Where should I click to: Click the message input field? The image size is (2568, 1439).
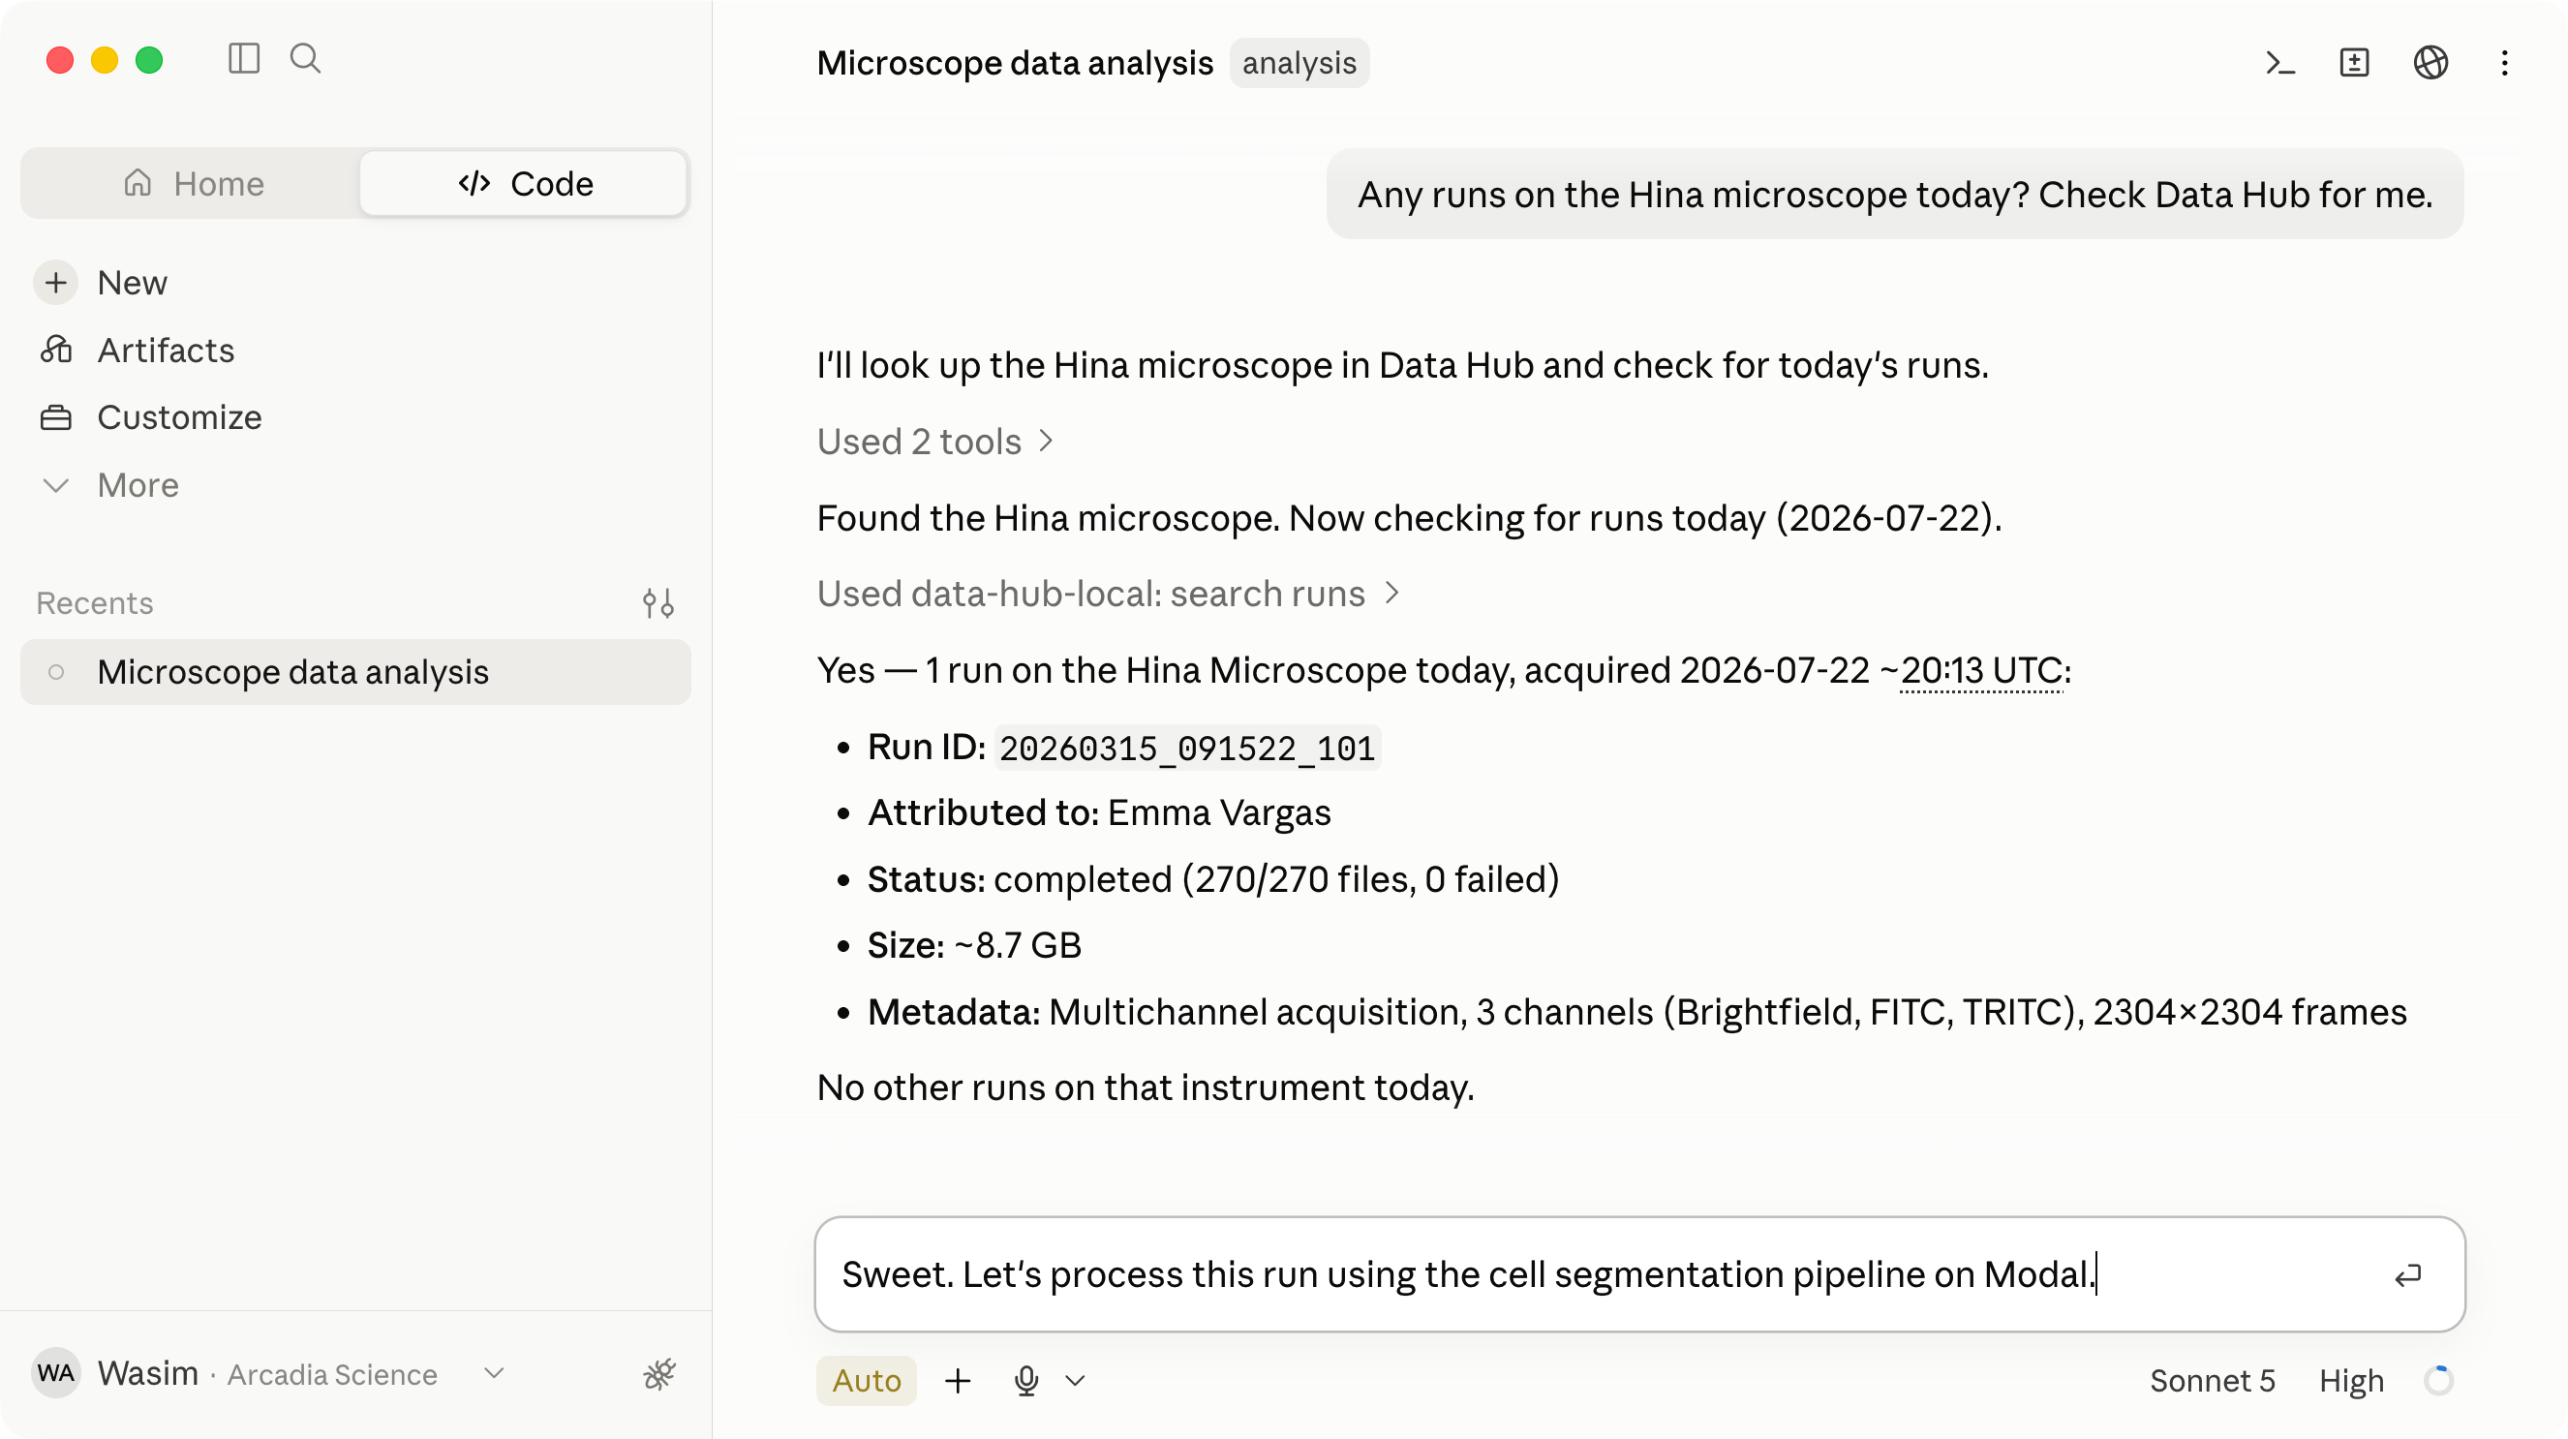1639,1273
